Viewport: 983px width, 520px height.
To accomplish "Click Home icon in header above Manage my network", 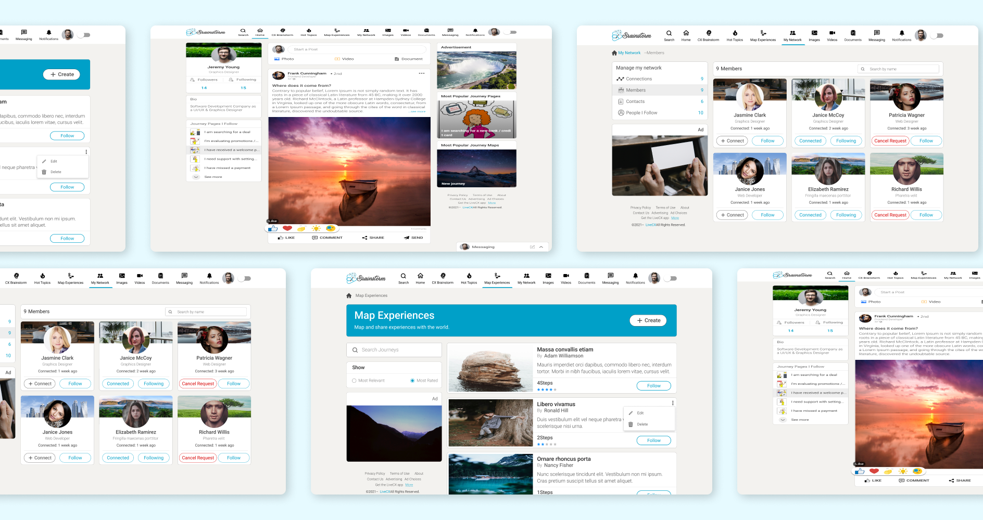I will pyautogui.click(x=686, y=34).
